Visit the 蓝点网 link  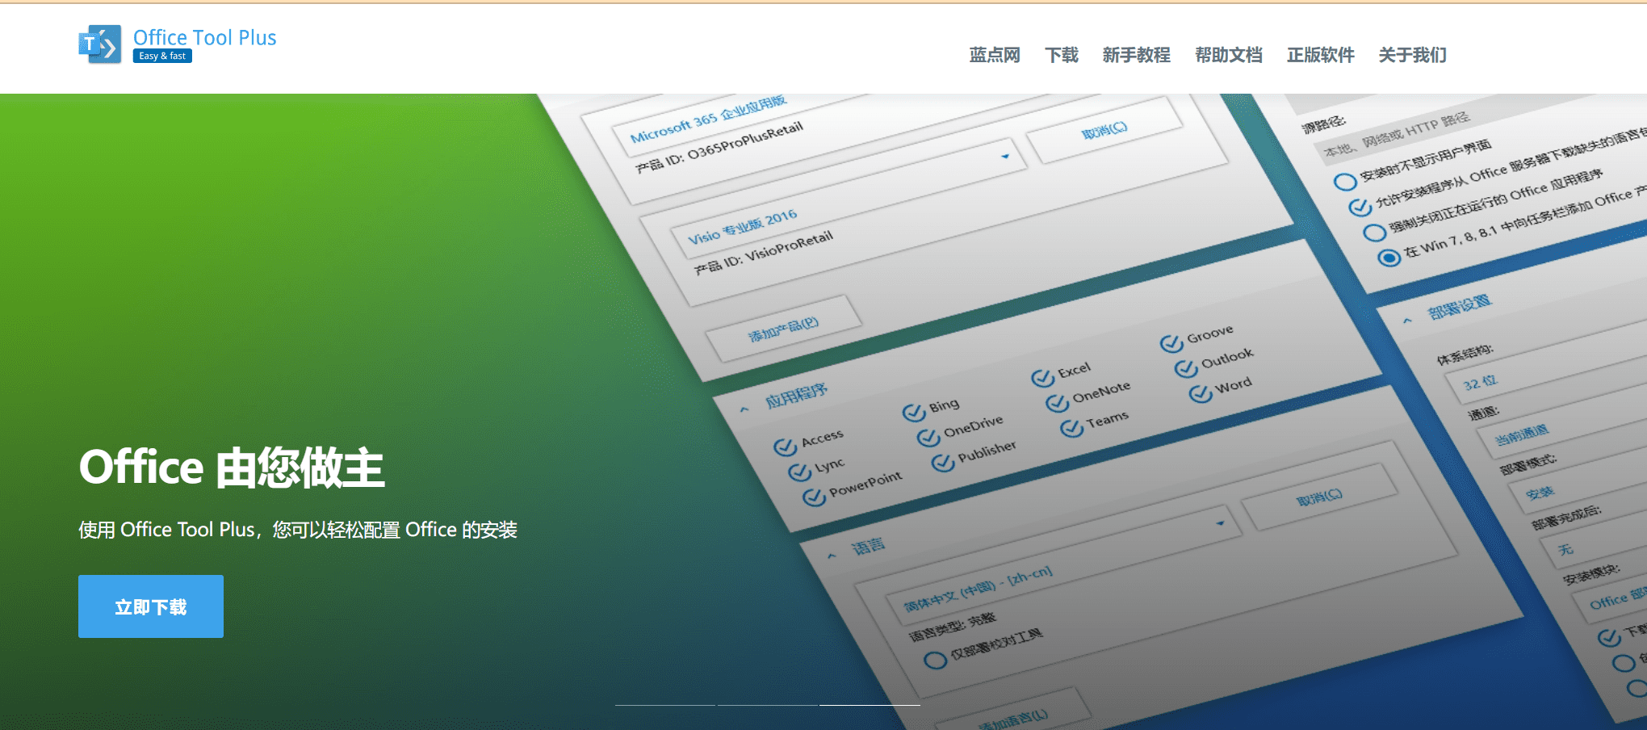[994, 54]
